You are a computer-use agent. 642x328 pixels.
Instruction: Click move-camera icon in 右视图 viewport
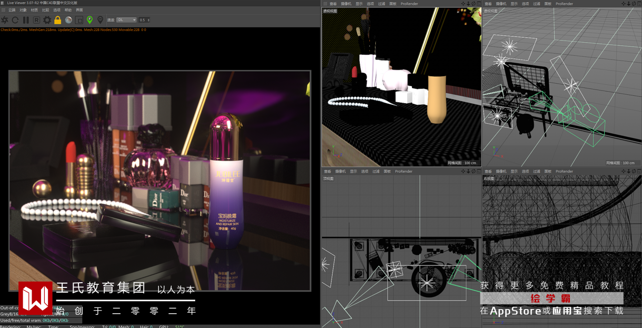click(624, 171)
